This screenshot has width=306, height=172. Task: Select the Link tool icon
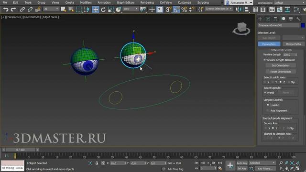coord(22,10)
